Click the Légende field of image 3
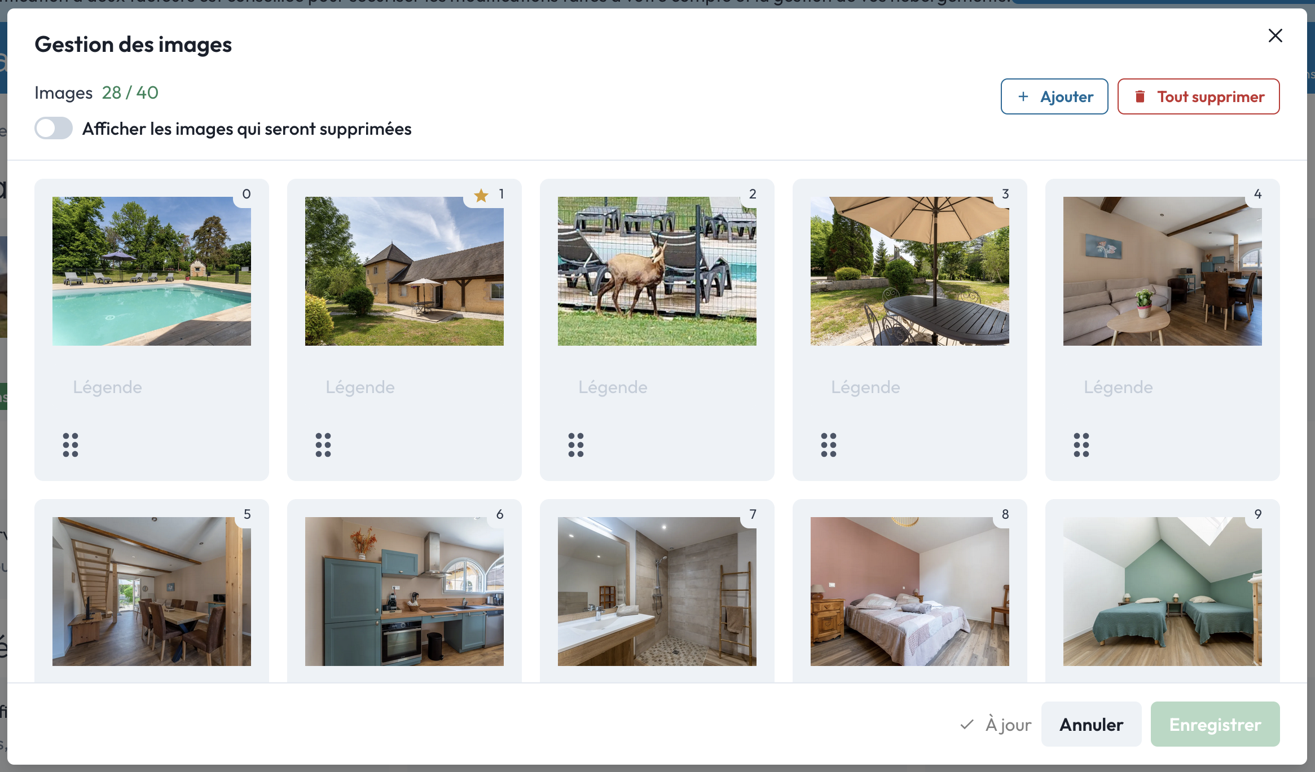This screenshot has width=1315, height=772. pyautogui.click(x=910, y=387)
